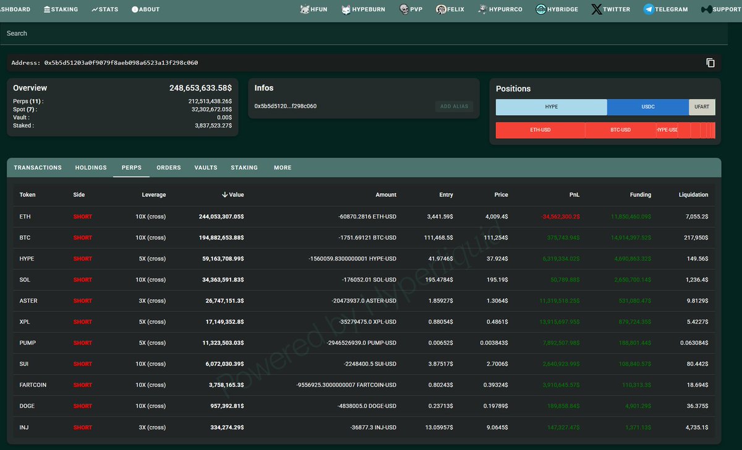The image size is (742, 450).
Task: Select the ETH-USD red position segment
Action: (540, 130)
